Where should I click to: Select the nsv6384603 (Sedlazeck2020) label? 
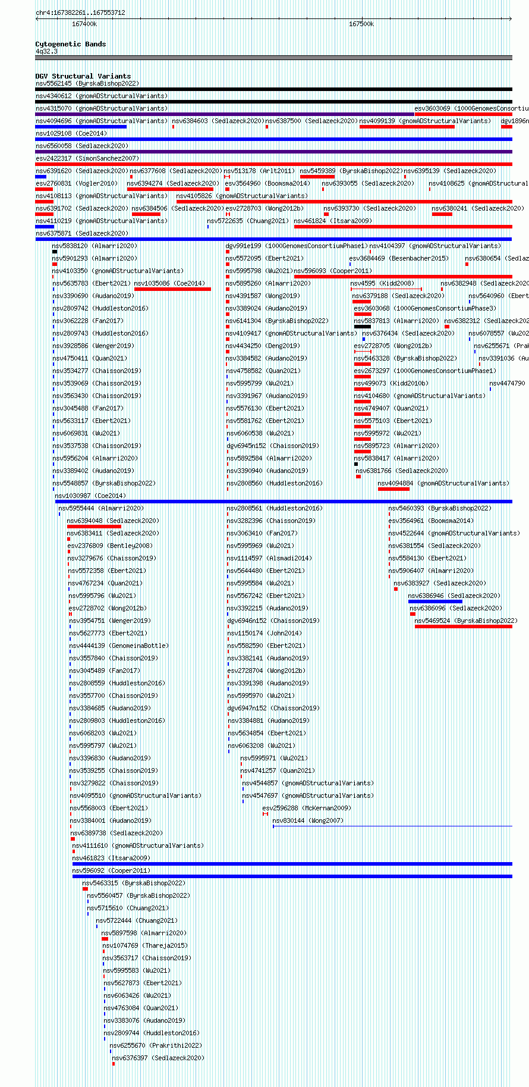(218, 121)
